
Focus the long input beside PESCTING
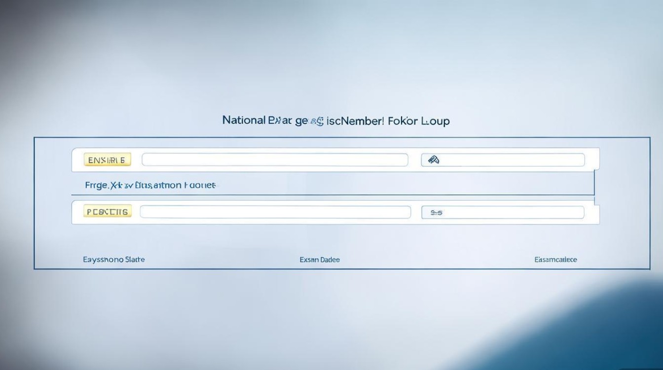pos(275,212)
